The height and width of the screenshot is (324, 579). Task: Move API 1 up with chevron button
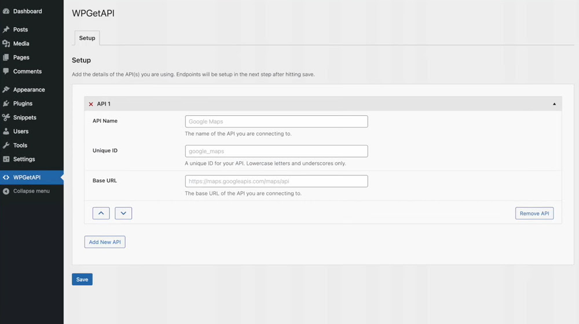101,213
